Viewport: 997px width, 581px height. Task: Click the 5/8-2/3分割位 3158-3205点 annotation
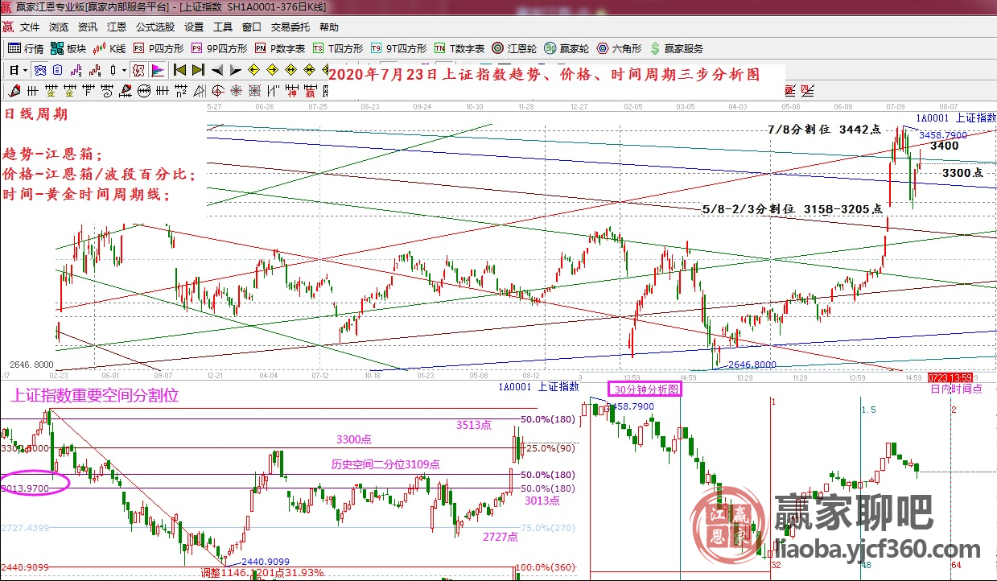793,209
